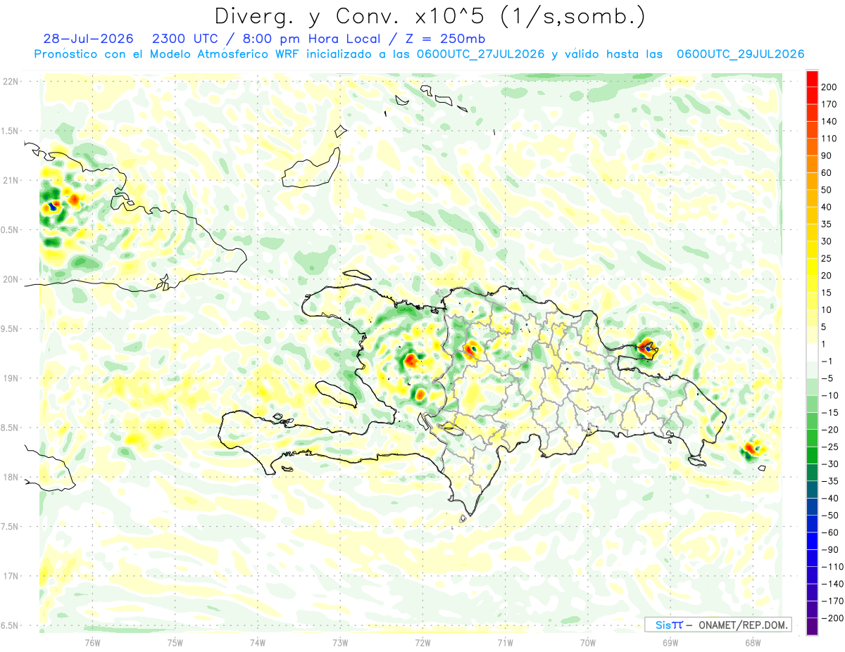
Task: Click the 1.5N axis label
Action: coord(11,131)
